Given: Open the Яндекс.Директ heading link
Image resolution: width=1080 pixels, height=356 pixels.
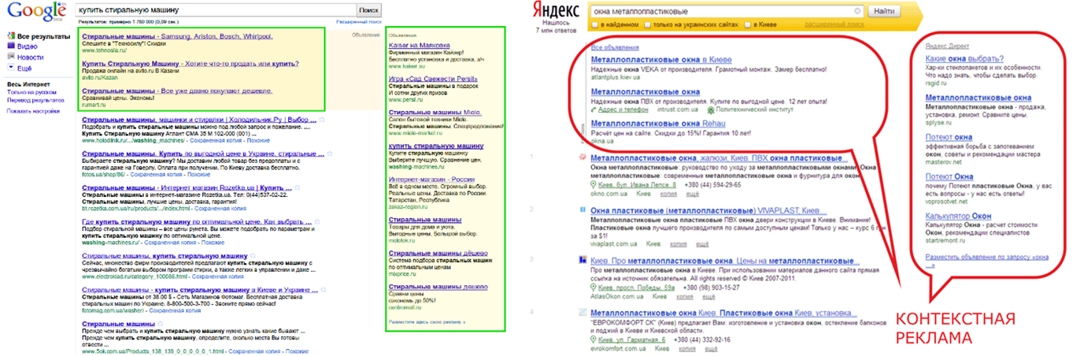Looking at the screenshot, I should point(947,46).
